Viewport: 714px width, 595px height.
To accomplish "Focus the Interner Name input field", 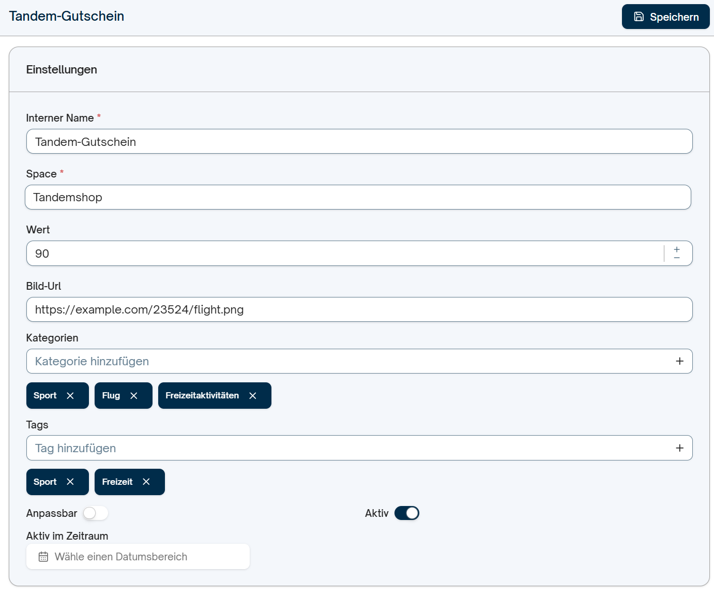I will click(359, 141).
